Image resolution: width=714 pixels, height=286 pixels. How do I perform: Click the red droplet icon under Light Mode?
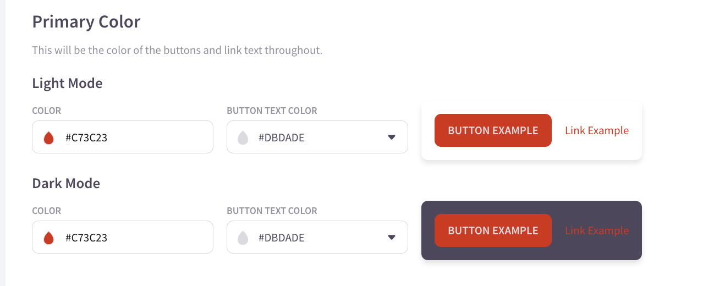tap(48, 137)
